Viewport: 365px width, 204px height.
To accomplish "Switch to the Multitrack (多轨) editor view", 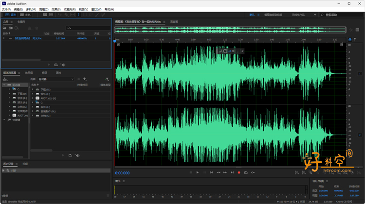I will tap(25, 15).
